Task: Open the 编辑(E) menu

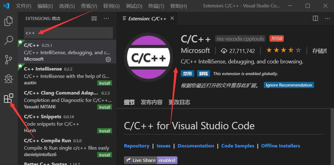Action: [x=45, y=6]
